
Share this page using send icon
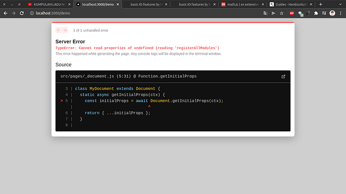273,13
